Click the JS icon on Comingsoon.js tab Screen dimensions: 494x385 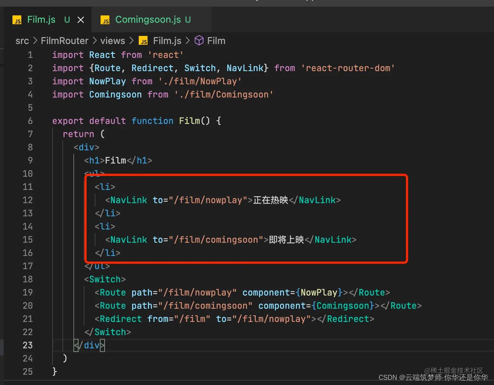[105, 20]
